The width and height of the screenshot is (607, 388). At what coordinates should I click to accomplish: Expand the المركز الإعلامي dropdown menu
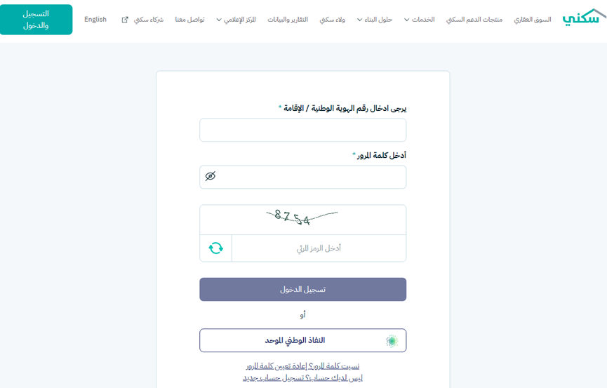click(x=236, y=20)
